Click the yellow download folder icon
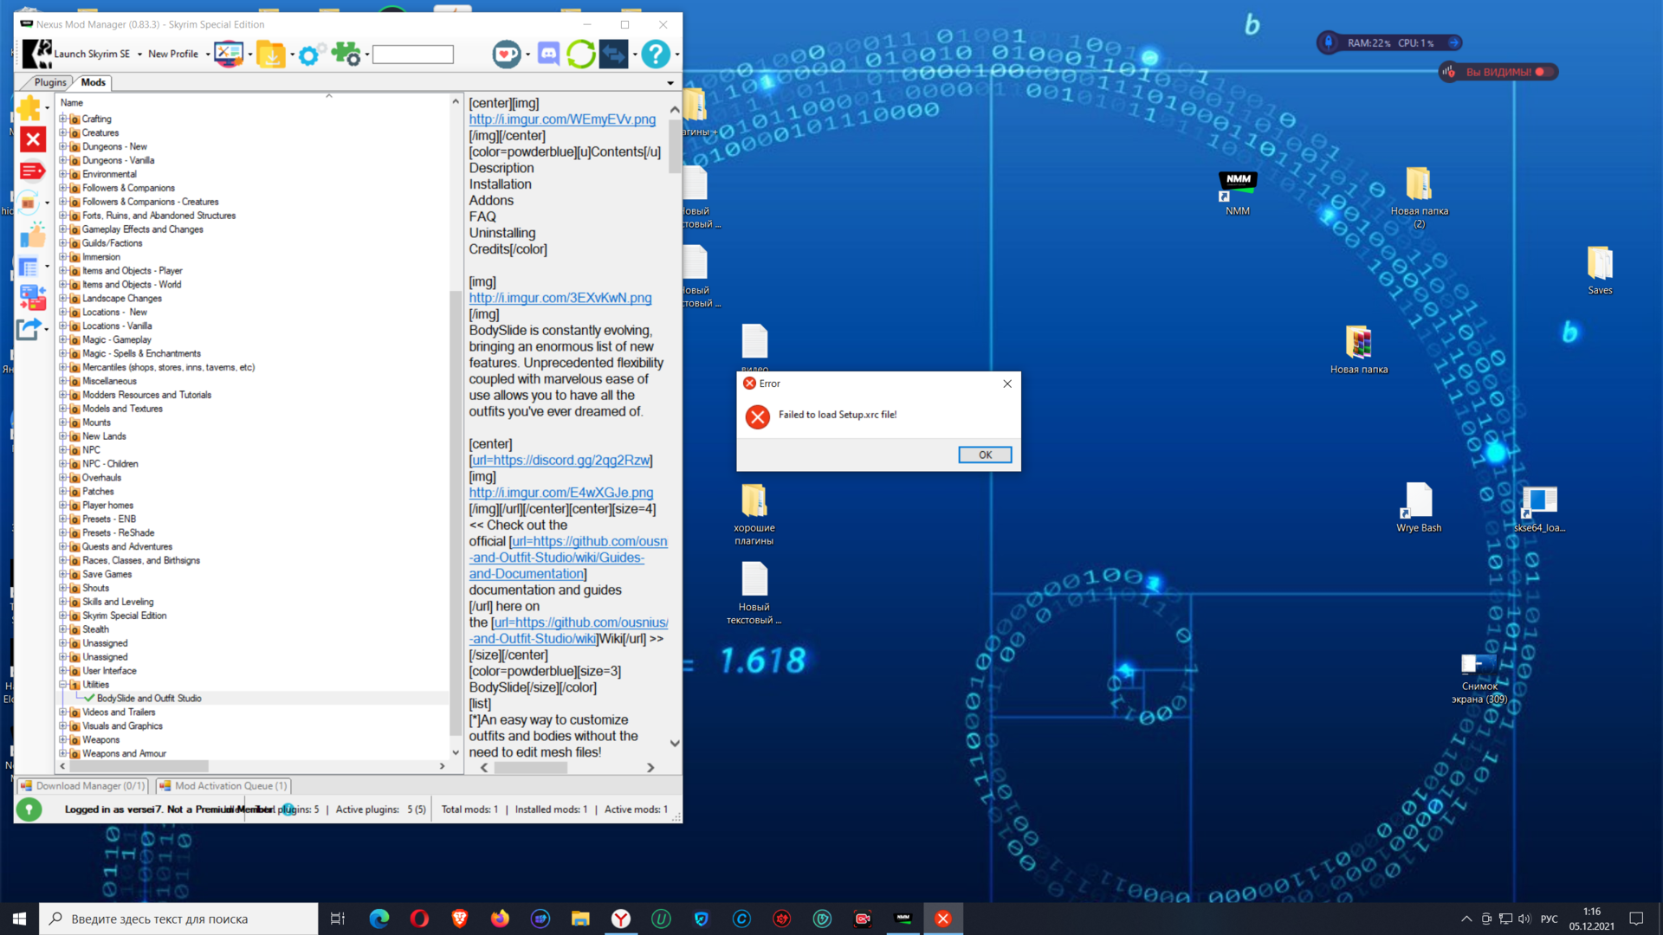This screenshot has height=935, width=1663. pyautogui.click(x=270, y=55)
